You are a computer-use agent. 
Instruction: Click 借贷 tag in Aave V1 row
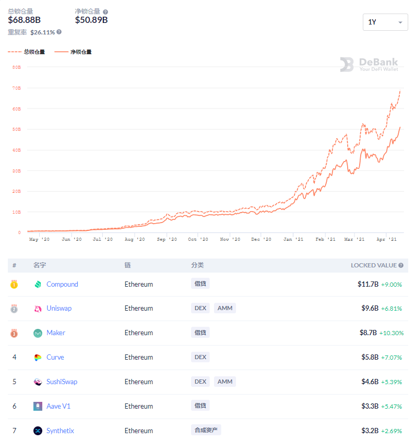200,406
